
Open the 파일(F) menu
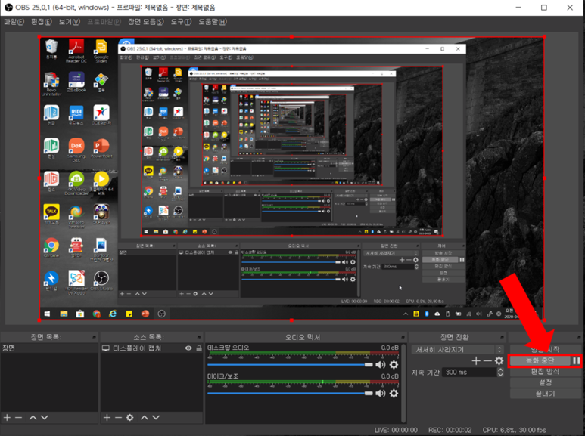pyautogui.click(x=14, y=22)
